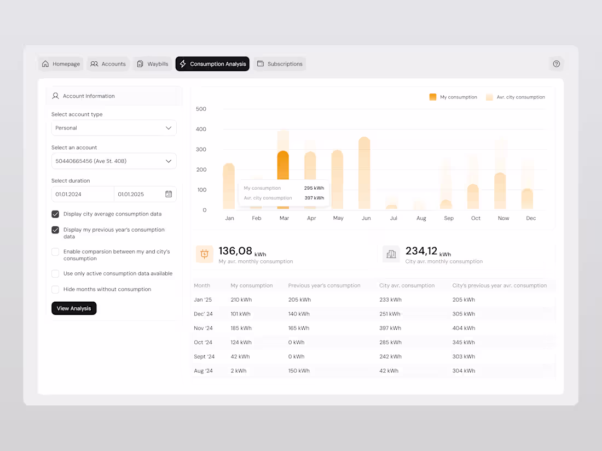The height and width of the screenshot is (451, 602).
Task: Click the Accounts people icon
Action: point(94,64)
